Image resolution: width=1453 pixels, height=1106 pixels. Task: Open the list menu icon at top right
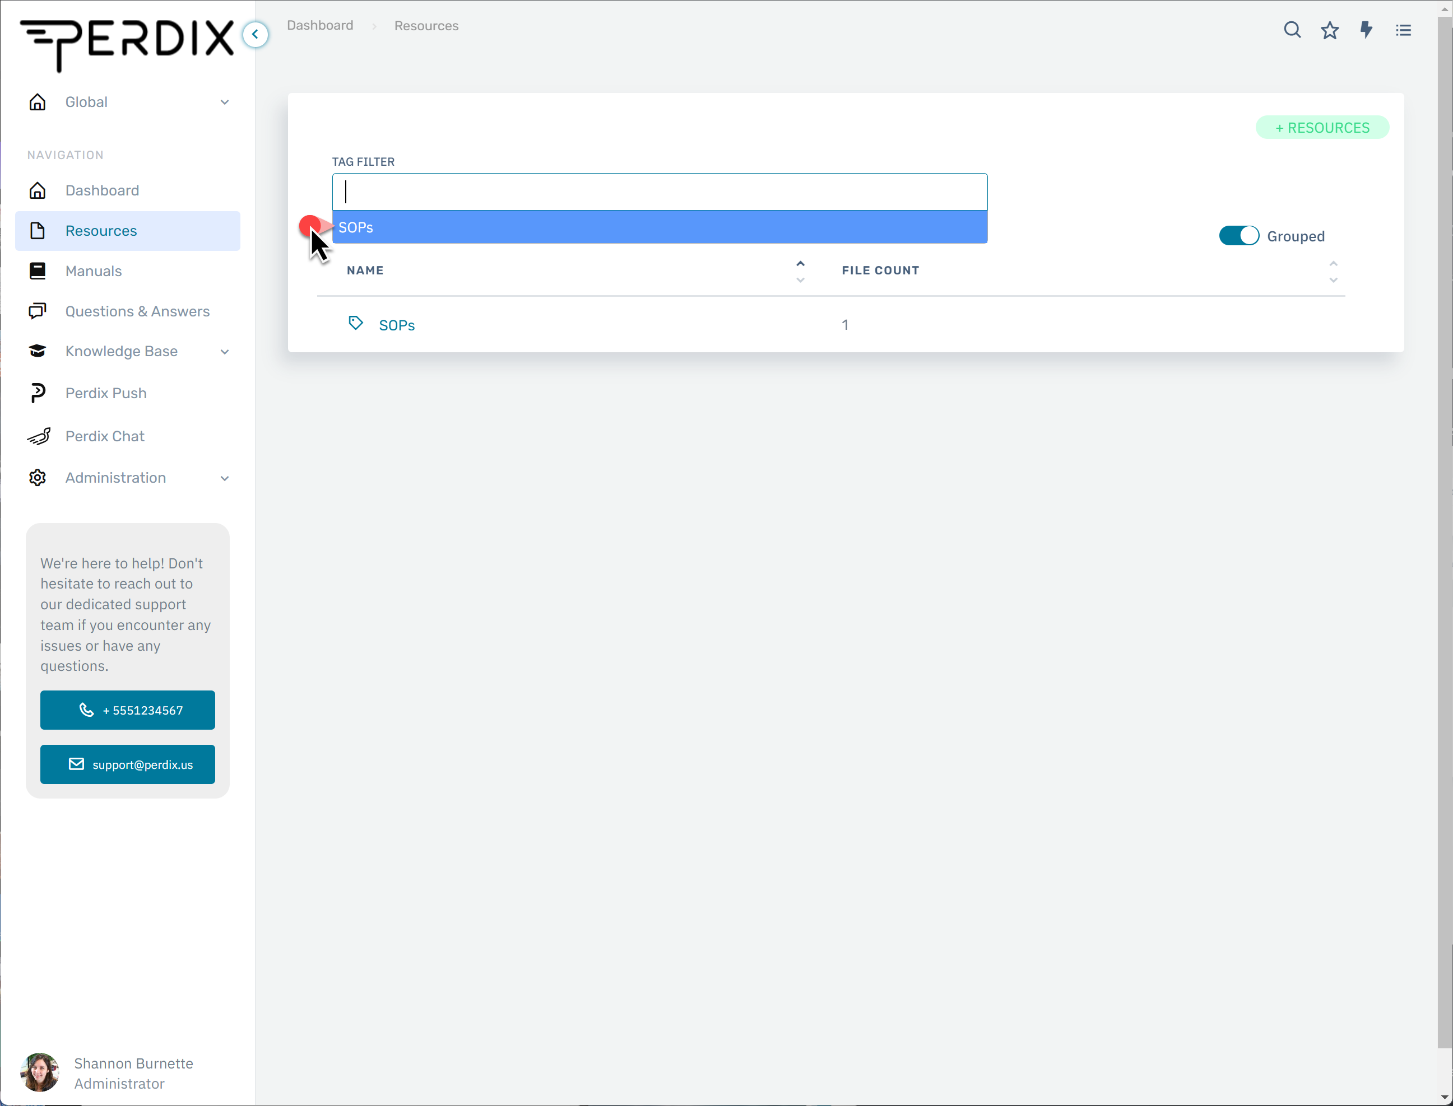[1403, 30]
